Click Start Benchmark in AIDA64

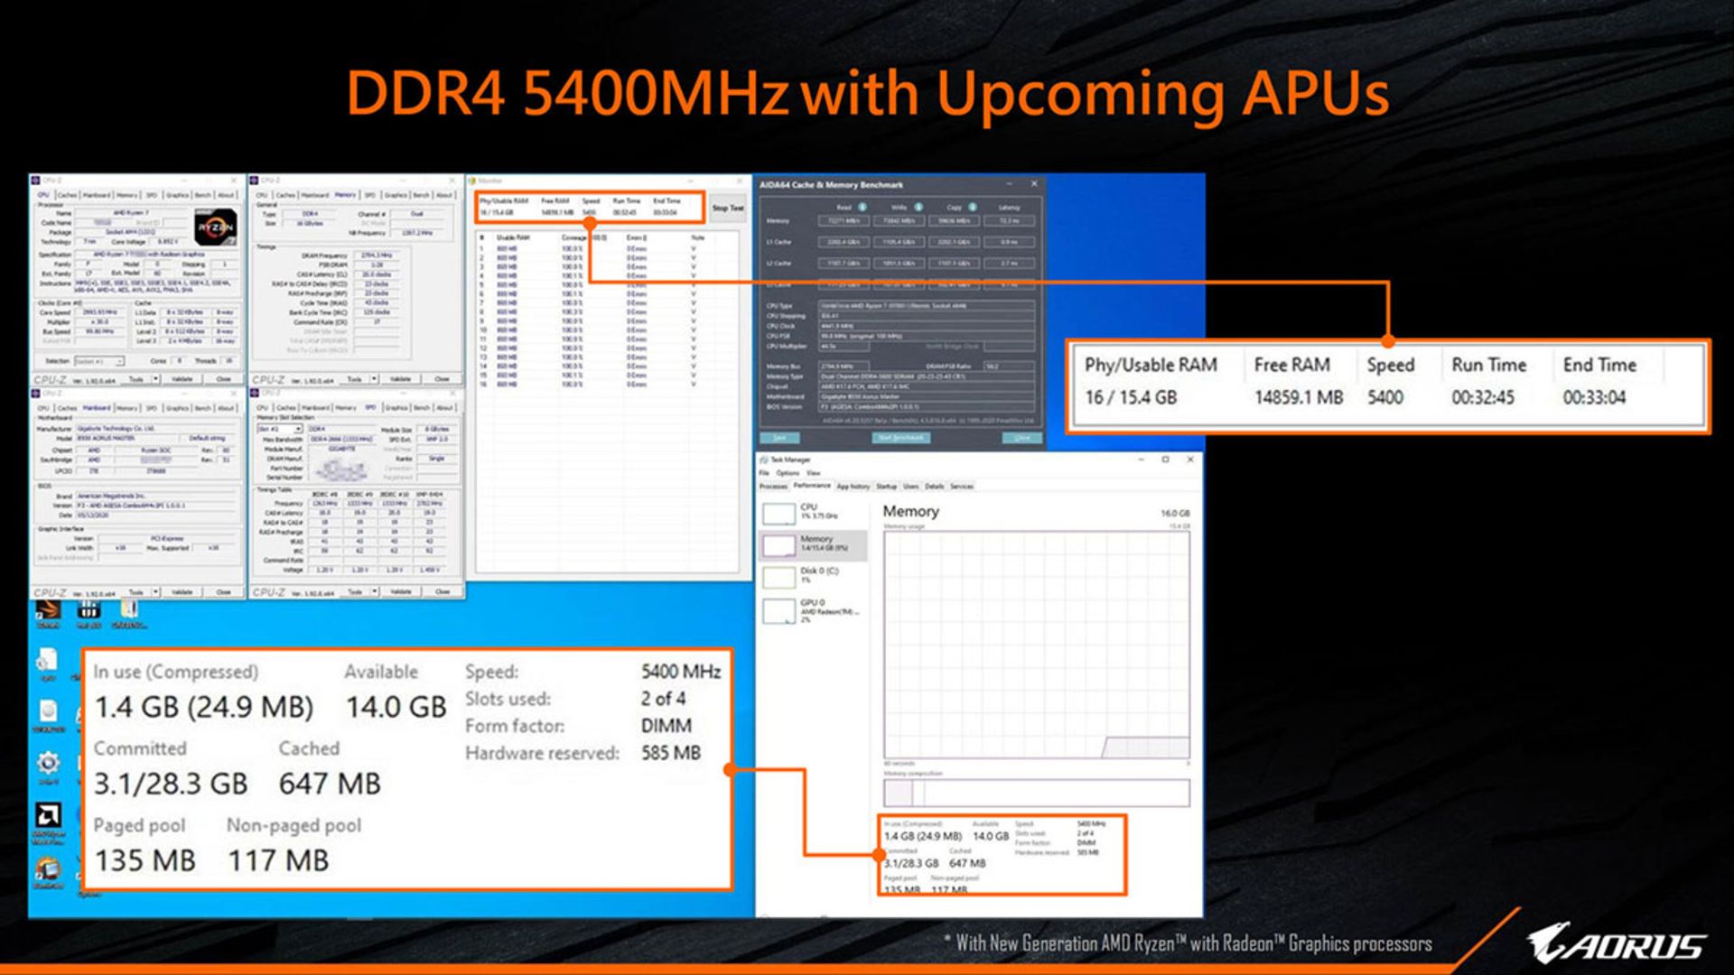coord(901,437)
